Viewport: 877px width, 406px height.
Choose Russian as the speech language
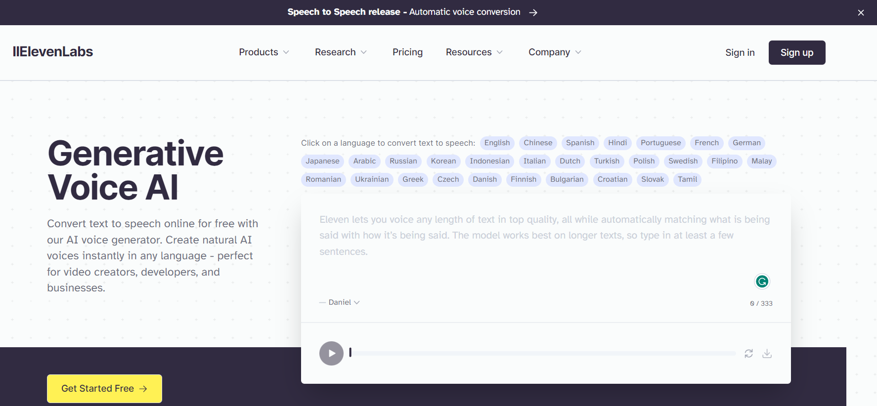(x=403, y=161)
